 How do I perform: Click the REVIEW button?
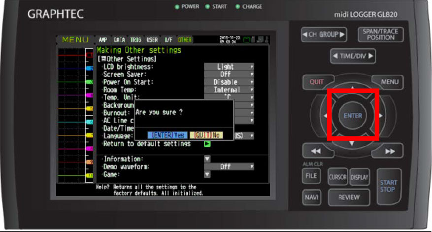pos(349,198)
